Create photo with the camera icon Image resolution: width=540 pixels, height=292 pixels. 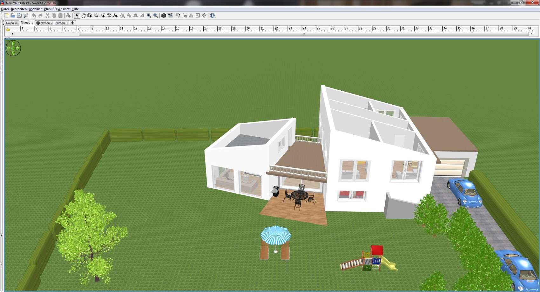tap(164, 16)
